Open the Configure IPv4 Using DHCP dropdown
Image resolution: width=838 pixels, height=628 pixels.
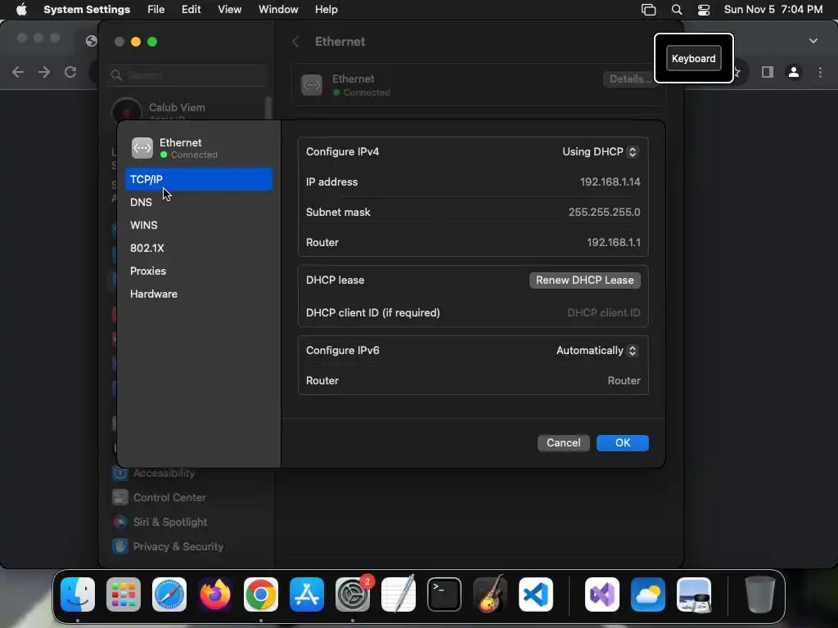600,151
